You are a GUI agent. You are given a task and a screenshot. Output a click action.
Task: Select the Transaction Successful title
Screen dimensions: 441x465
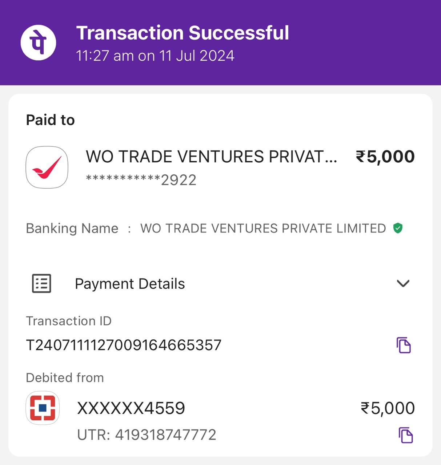click(x=183, y=33)
